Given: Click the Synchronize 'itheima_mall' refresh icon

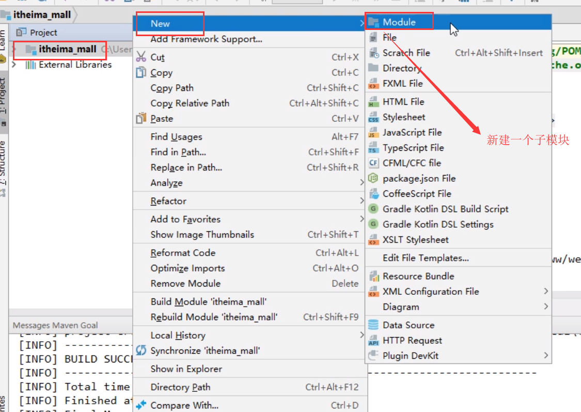Looking at the screenshot, I should [141, 350].
